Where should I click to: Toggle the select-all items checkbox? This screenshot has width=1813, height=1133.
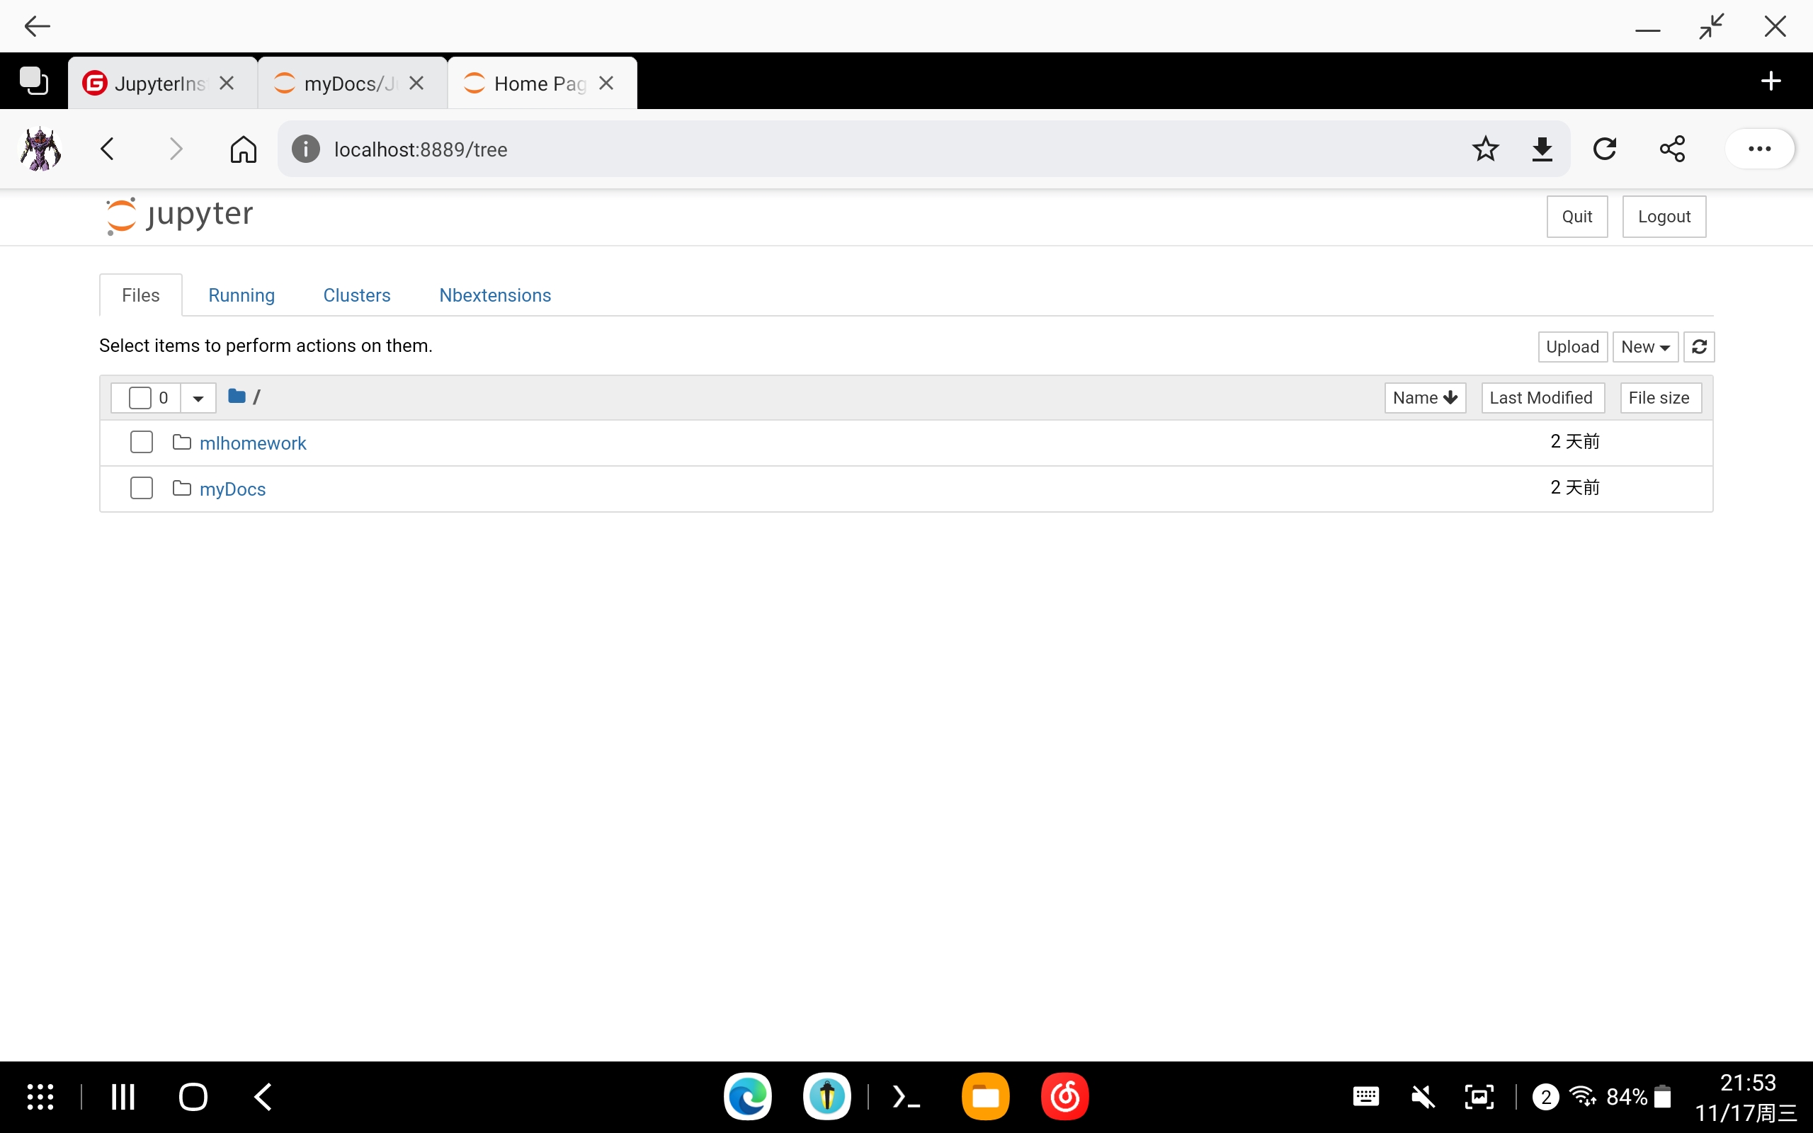pyautogui.click(x=141, y=397)
